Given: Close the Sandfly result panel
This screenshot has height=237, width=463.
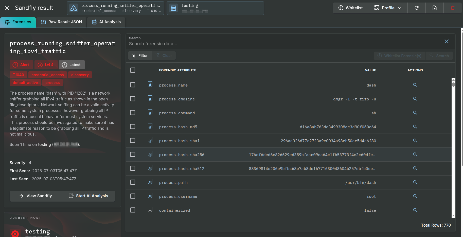Looking at the screenshot, I should pos(7,8).
